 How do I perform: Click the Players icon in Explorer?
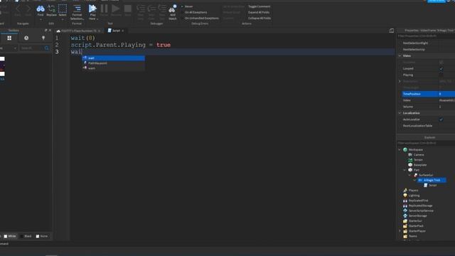click(x=405, y=191)
